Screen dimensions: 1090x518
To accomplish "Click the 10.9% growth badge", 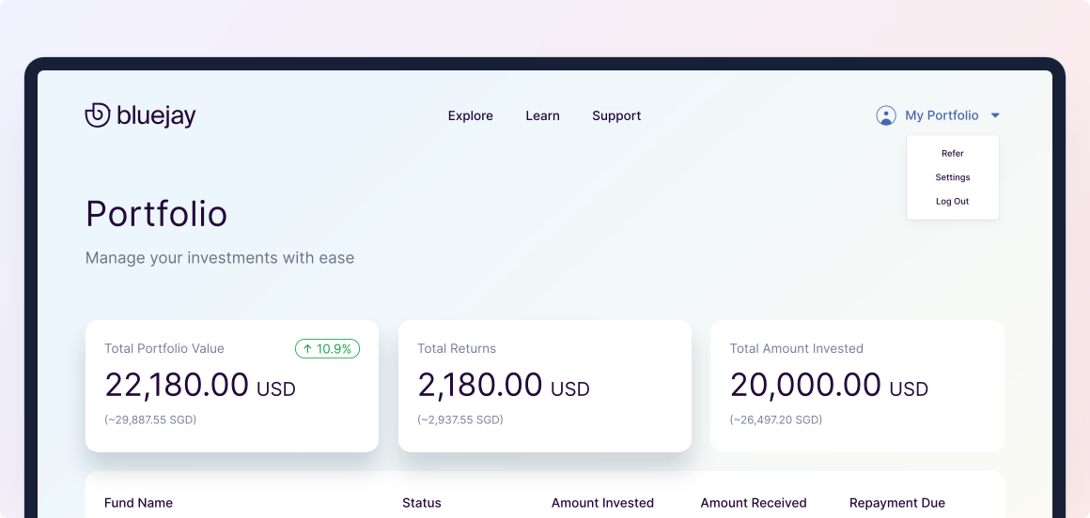I will point(327,348).
